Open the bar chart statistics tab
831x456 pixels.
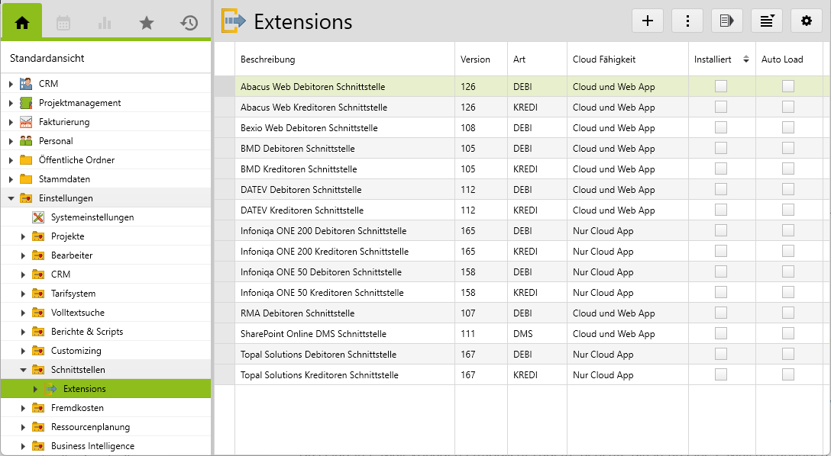pos(105,23)
